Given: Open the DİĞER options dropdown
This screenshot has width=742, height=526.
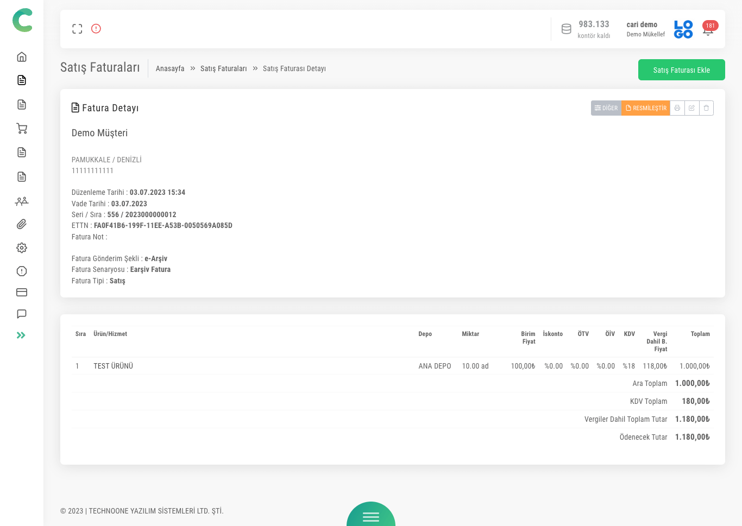Looking at the screenshot, I should [x=606, y=108].
